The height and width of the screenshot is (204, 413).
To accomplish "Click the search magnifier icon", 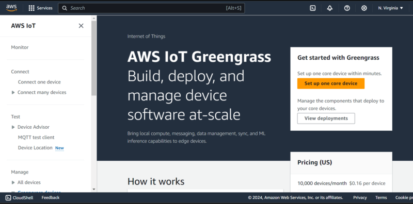I will coord(65,8).
